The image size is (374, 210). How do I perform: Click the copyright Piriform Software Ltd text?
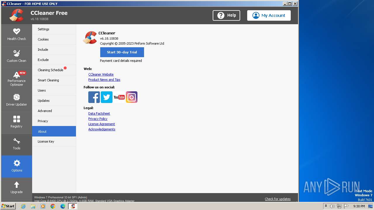pyautogui.click(x=132, y=43)
